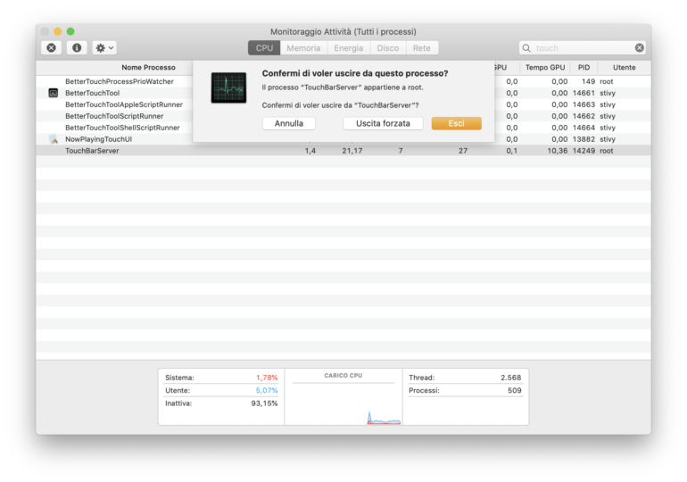Click the Inattiva value 93,15%

click(x=264, y=403)
